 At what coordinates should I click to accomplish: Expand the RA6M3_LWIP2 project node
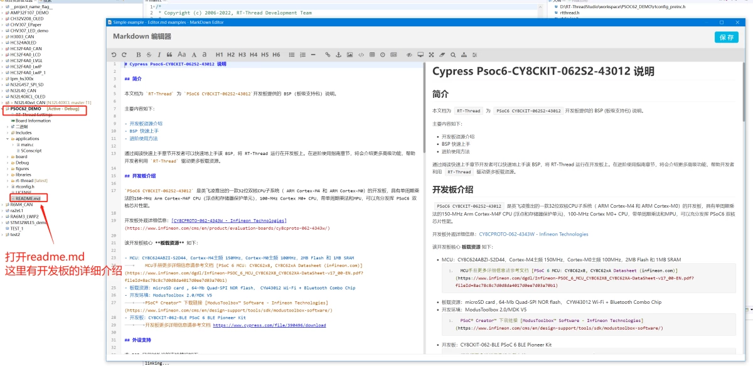tap(3, 216)
